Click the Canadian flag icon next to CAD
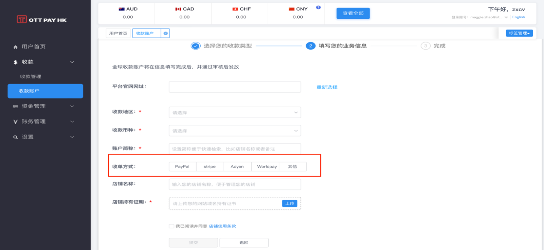Screen dimensions: 544x250 (178, 9)
